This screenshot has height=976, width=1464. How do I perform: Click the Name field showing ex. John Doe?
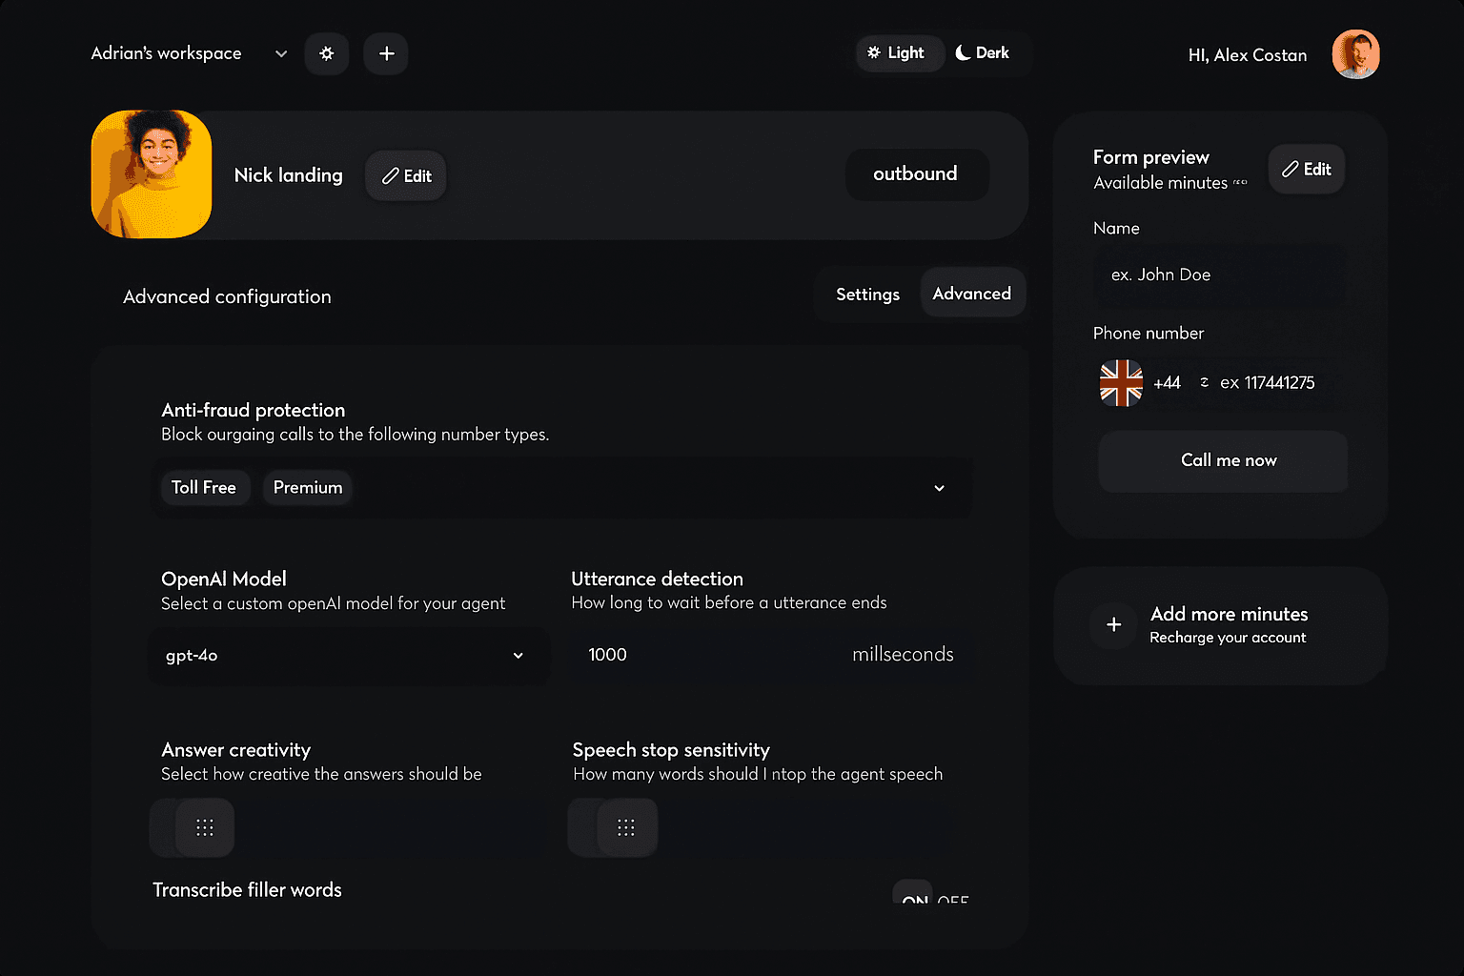pos(1220,274)
